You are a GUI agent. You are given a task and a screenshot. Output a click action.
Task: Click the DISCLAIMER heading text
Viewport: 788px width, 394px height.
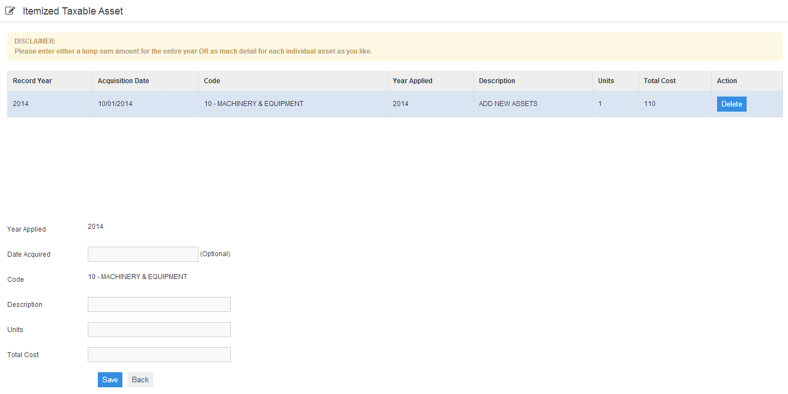pos(35,41)
